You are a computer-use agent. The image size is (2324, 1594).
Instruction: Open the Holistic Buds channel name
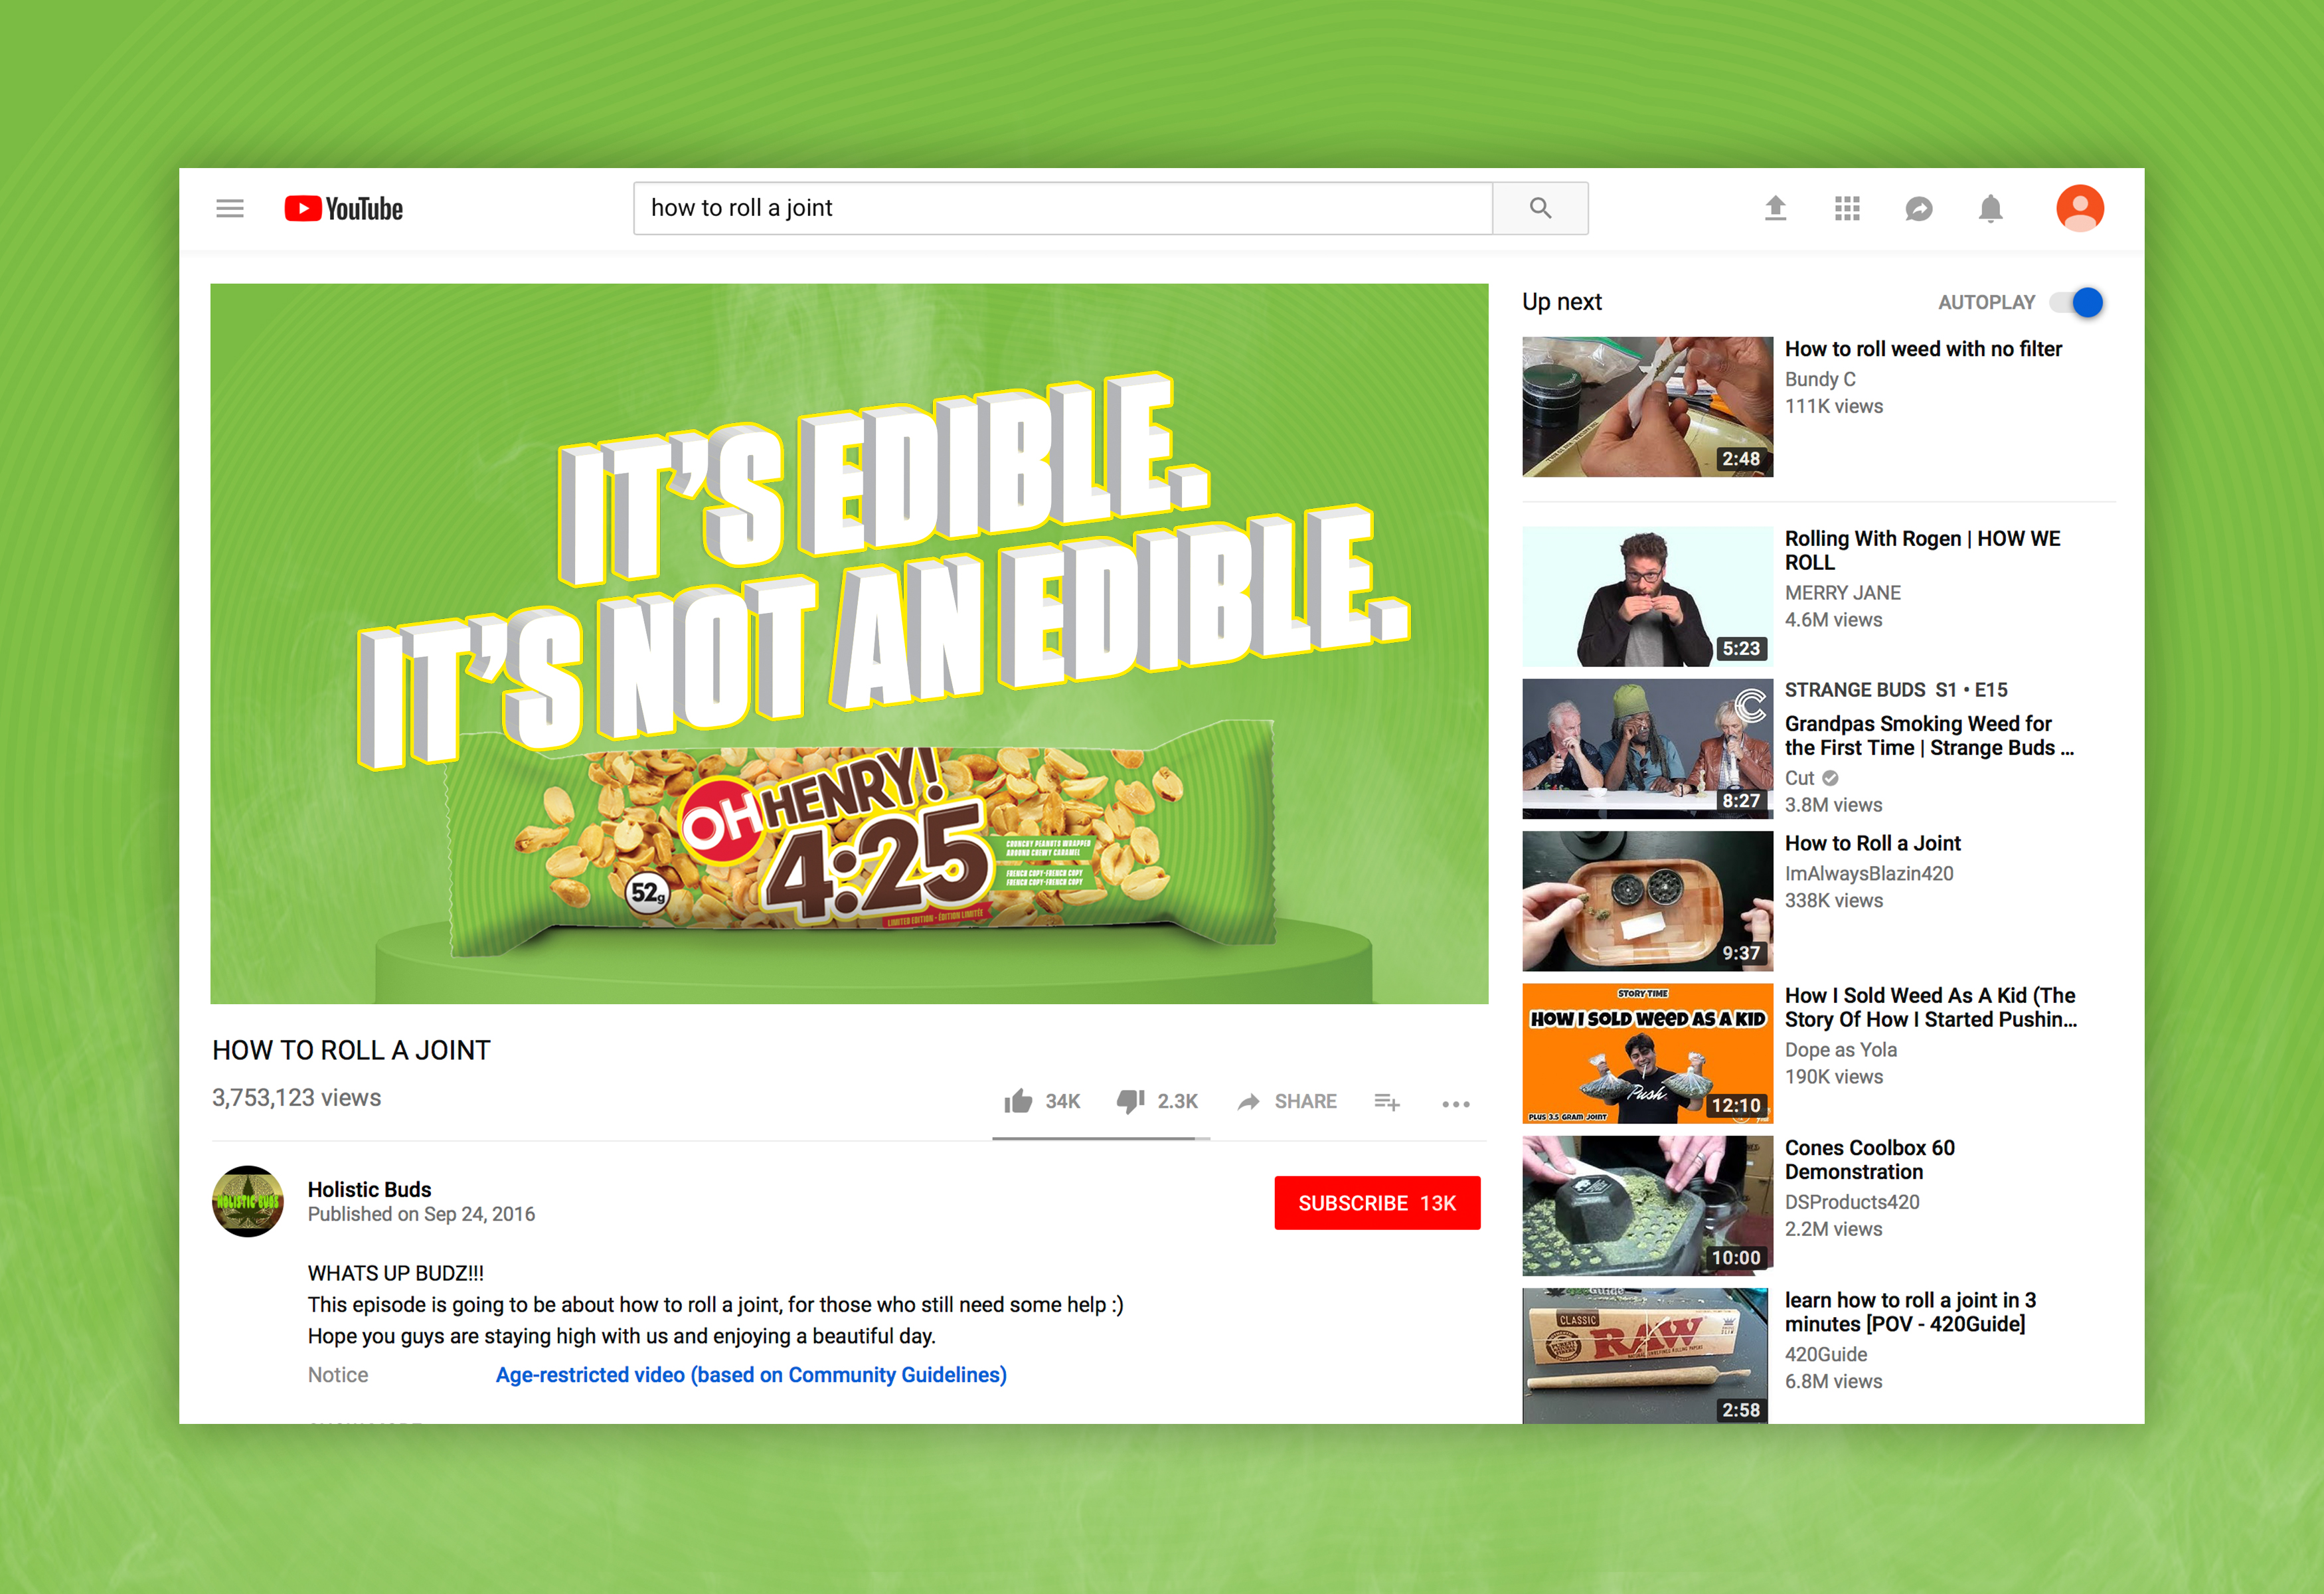click(x=369, y=1189)
